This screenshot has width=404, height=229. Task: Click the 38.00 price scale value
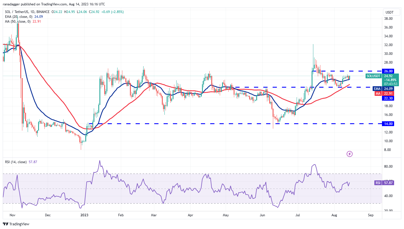pos(388,19)
